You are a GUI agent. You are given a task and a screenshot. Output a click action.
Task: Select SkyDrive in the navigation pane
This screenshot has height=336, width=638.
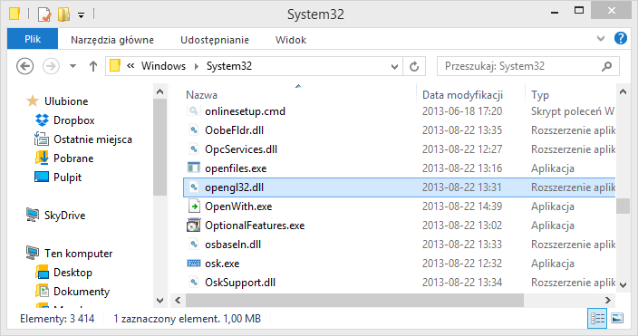point(64,216)
